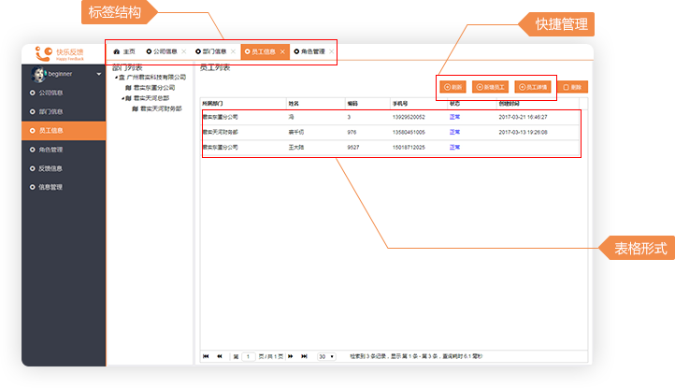
Task: Open the beginner user dropdown menu
Action: pyautogui.click(x=99, y=74)
